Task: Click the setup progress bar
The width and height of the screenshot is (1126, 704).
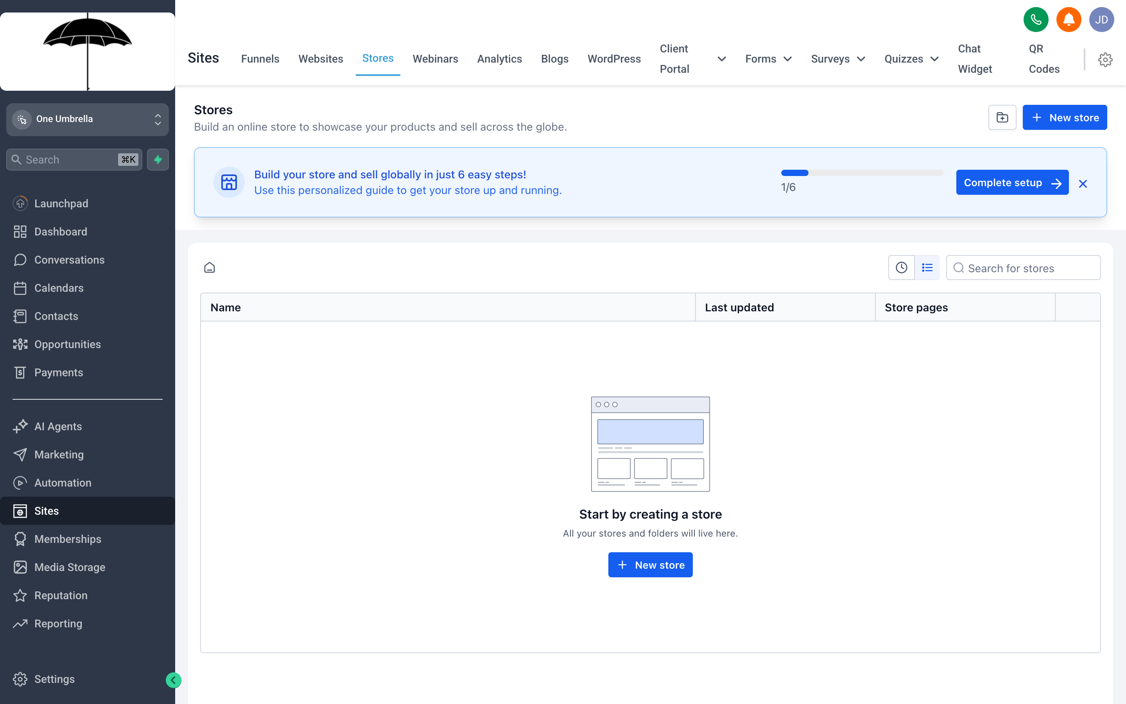Action: click(x=862, y=173)
